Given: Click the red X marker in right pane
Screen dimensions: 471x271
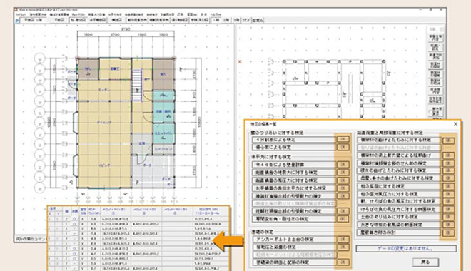Looking at the screenshot, I should pos(240,62).
